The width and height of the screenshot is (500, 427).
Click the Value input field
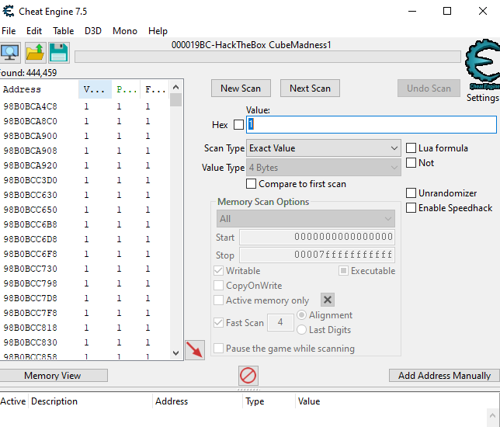coord(371,124)
